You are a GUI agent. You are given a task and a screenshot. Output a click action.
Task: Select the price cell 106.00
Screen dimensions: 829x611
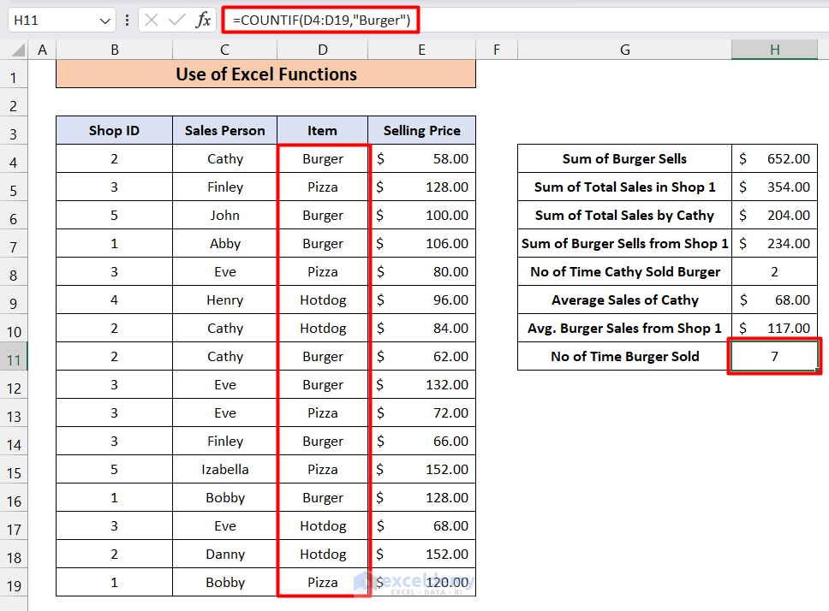(423, 243)
